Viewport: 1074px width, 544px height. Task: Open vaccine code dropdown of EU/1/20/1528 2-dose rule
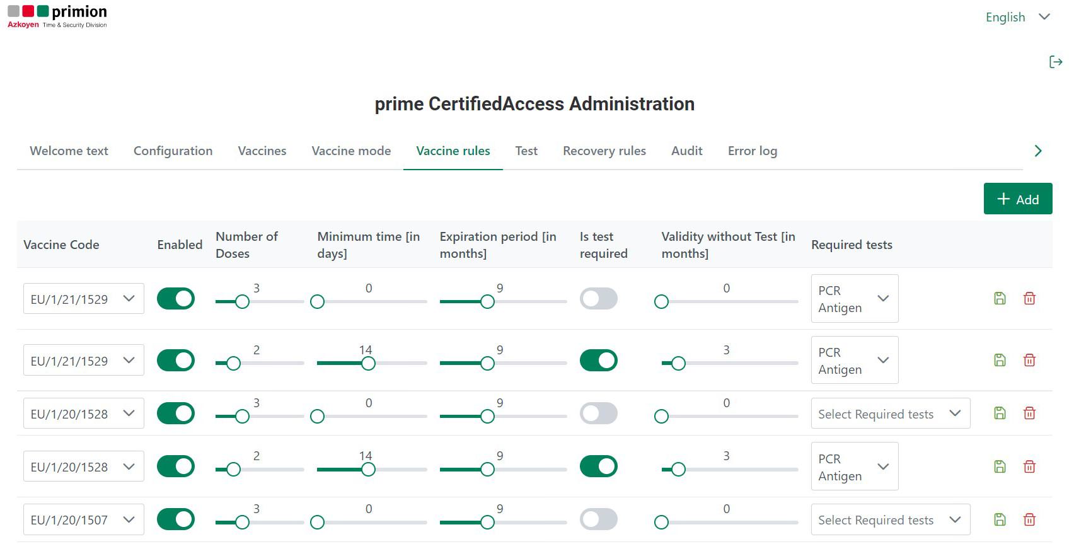tap(84, 466)
